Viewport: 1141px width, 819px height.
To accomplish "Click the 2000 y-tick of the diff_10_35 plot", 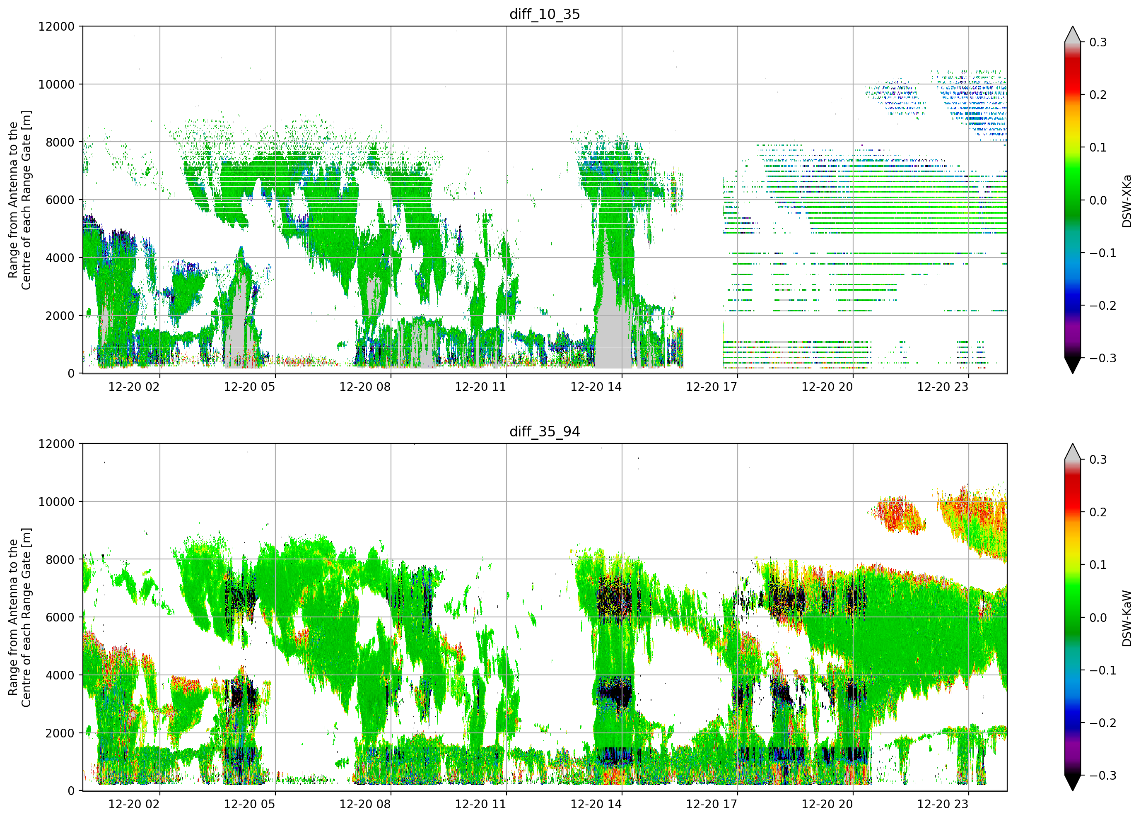I will 60,316.
